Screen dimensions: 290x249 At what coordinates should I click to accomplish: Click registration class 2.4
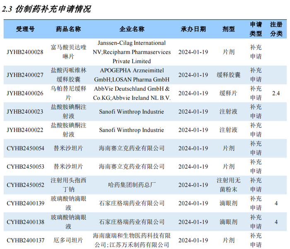(276, 93)
